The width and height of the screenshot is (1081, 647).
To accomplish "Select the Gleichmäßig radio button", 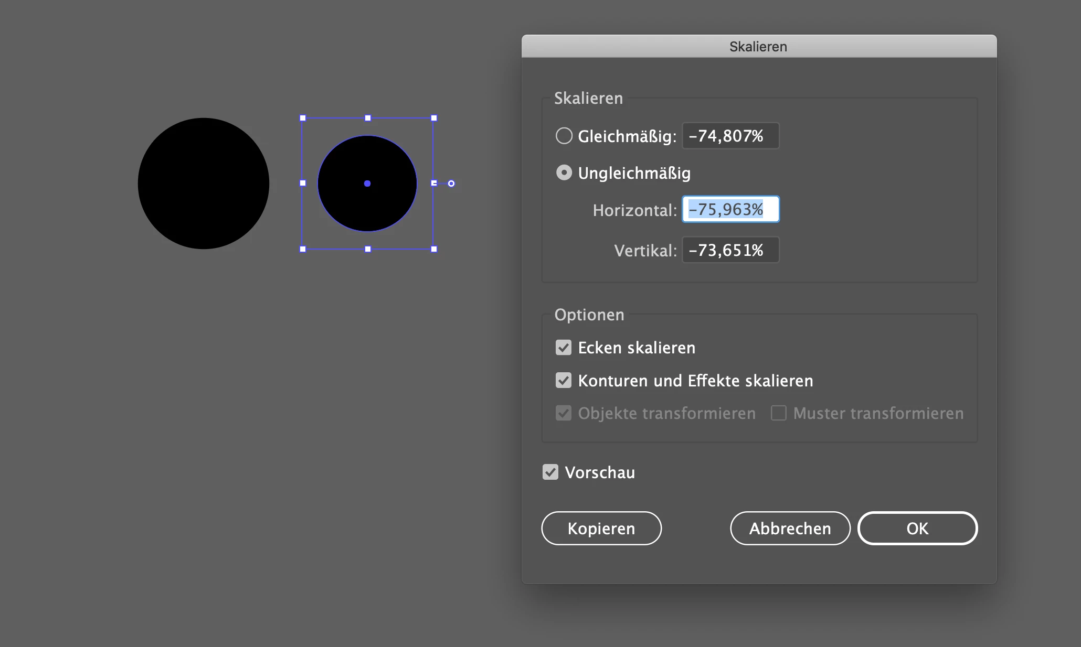I will [564, 136].
